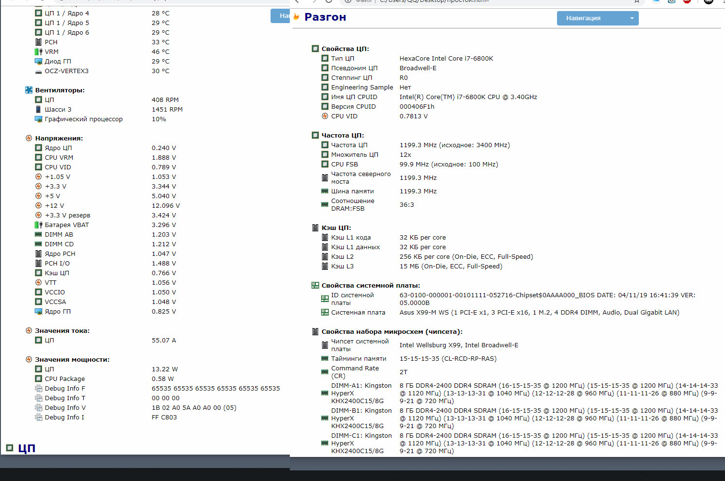Click the Debug Info I gear icon
This screenshot has height=481, width=725.
[39, 417]
